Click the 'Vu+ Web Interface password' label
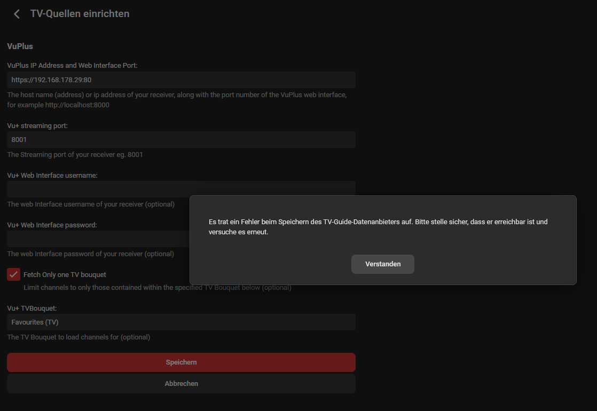This screenshot has height=411, width=597. 52,225
